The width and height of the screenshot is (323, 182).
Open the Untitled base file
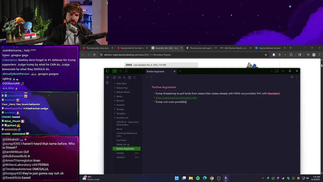coord(126,153)
